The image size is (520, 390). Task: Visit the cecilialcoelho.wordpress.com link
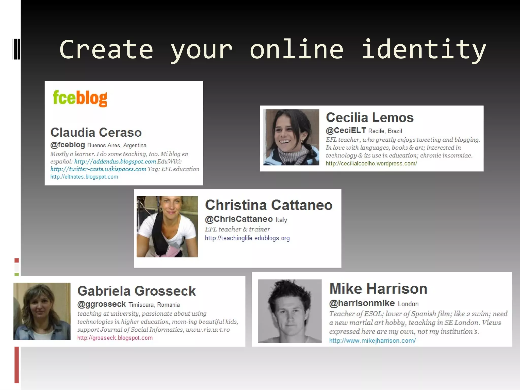click(371, 164)
